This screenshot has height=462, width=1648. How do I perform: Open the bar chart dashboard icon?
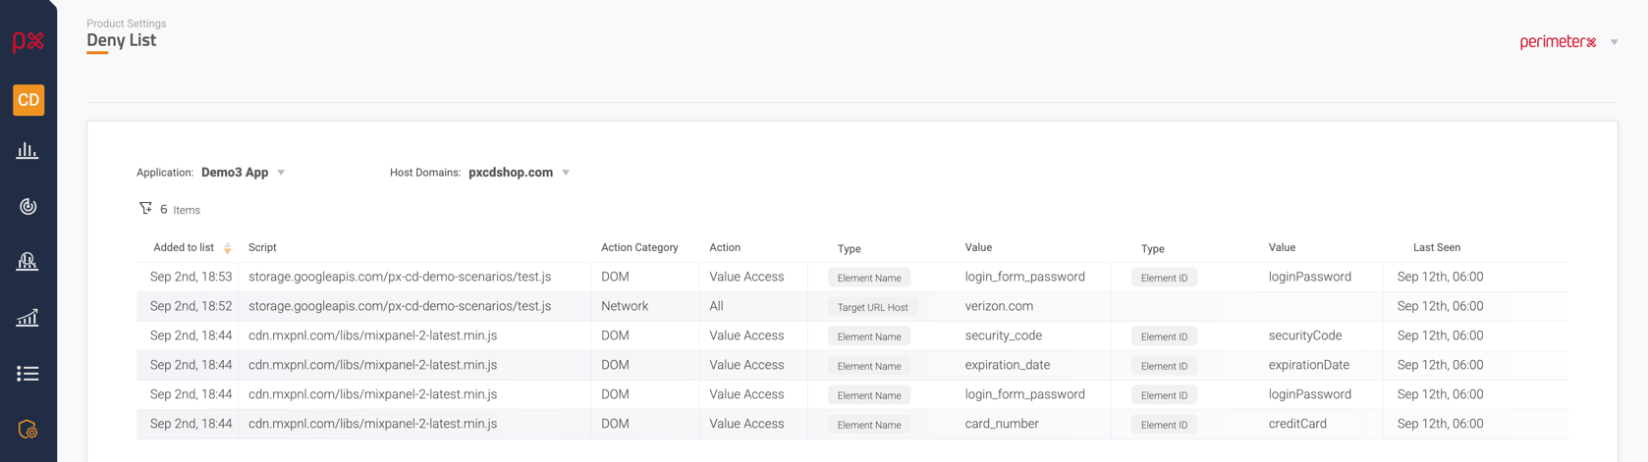(27, 151)
